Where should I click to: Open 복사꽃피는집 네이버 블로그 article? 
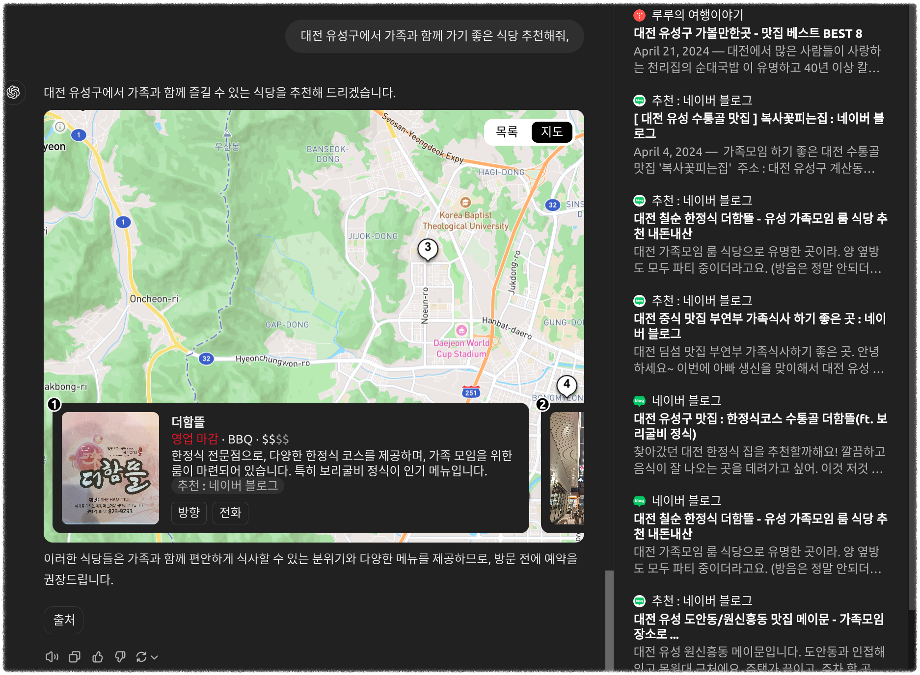coord(758,126)
